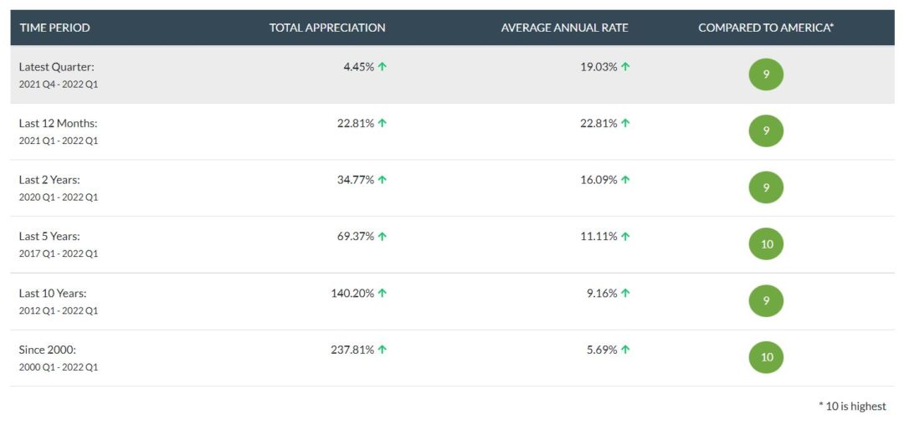Click the Average Annual Rate header
Viewport: 904px width, 425px height.
click(564, 28)
